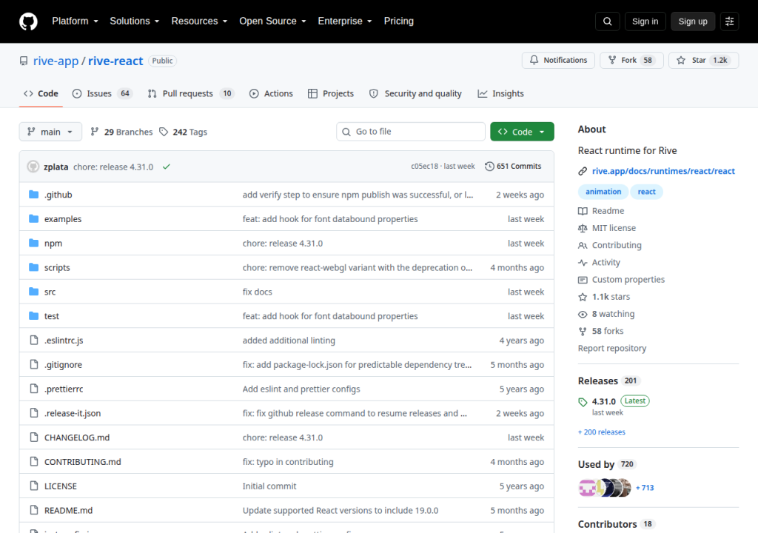Screen dimensions: 758x533
Task: Click the commit status green checkmark
Action: [x=167, y=167]
